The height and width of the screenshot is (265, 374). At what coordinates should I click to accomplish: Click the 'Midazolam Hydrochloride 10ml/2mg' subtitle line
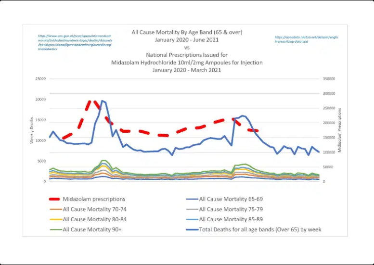[187, 63]
